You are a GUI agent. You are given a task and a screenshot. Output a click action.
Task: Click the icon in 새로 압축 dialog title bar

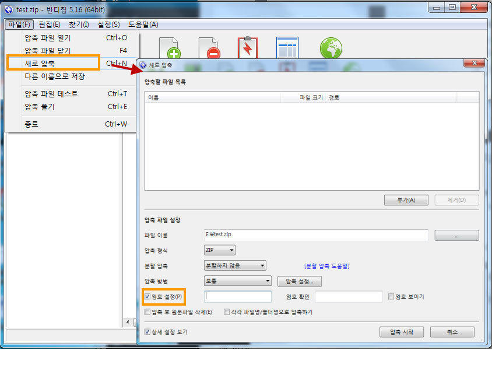[143, 65]
